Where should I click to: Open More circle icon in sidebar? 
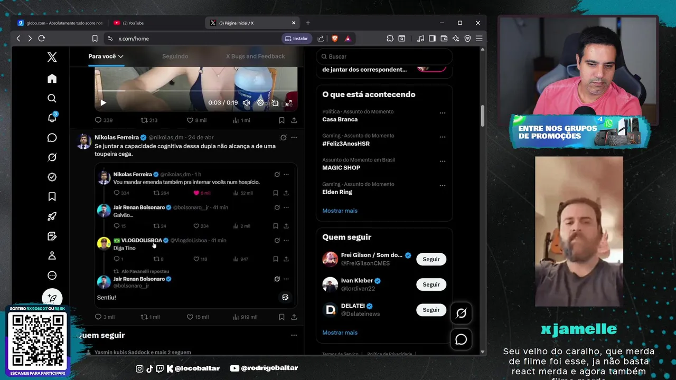(52, 275)
